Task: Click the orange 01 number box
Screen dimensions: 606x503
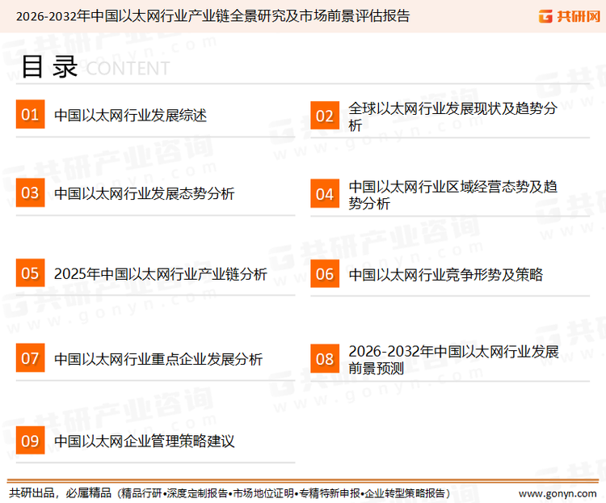Action: (30, 114)
